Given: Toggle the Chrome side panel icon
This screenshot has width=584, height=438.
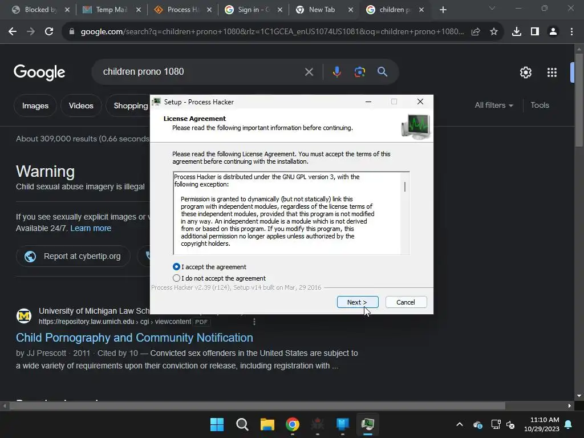Looking at the screenshot, I should pyautogui.click(x=535, y=32).
